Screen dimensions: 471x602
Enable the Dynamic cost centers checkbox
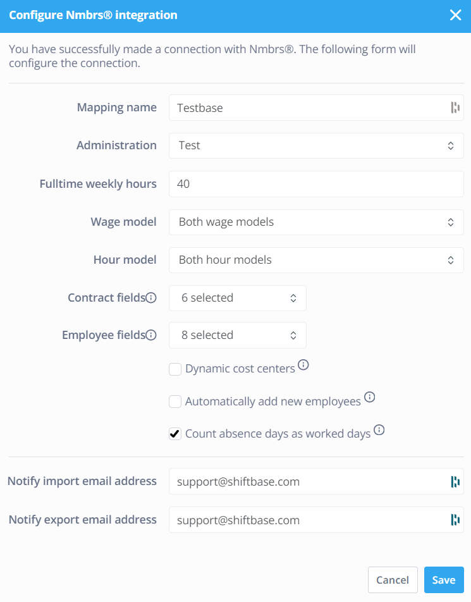tap(175, 369)
